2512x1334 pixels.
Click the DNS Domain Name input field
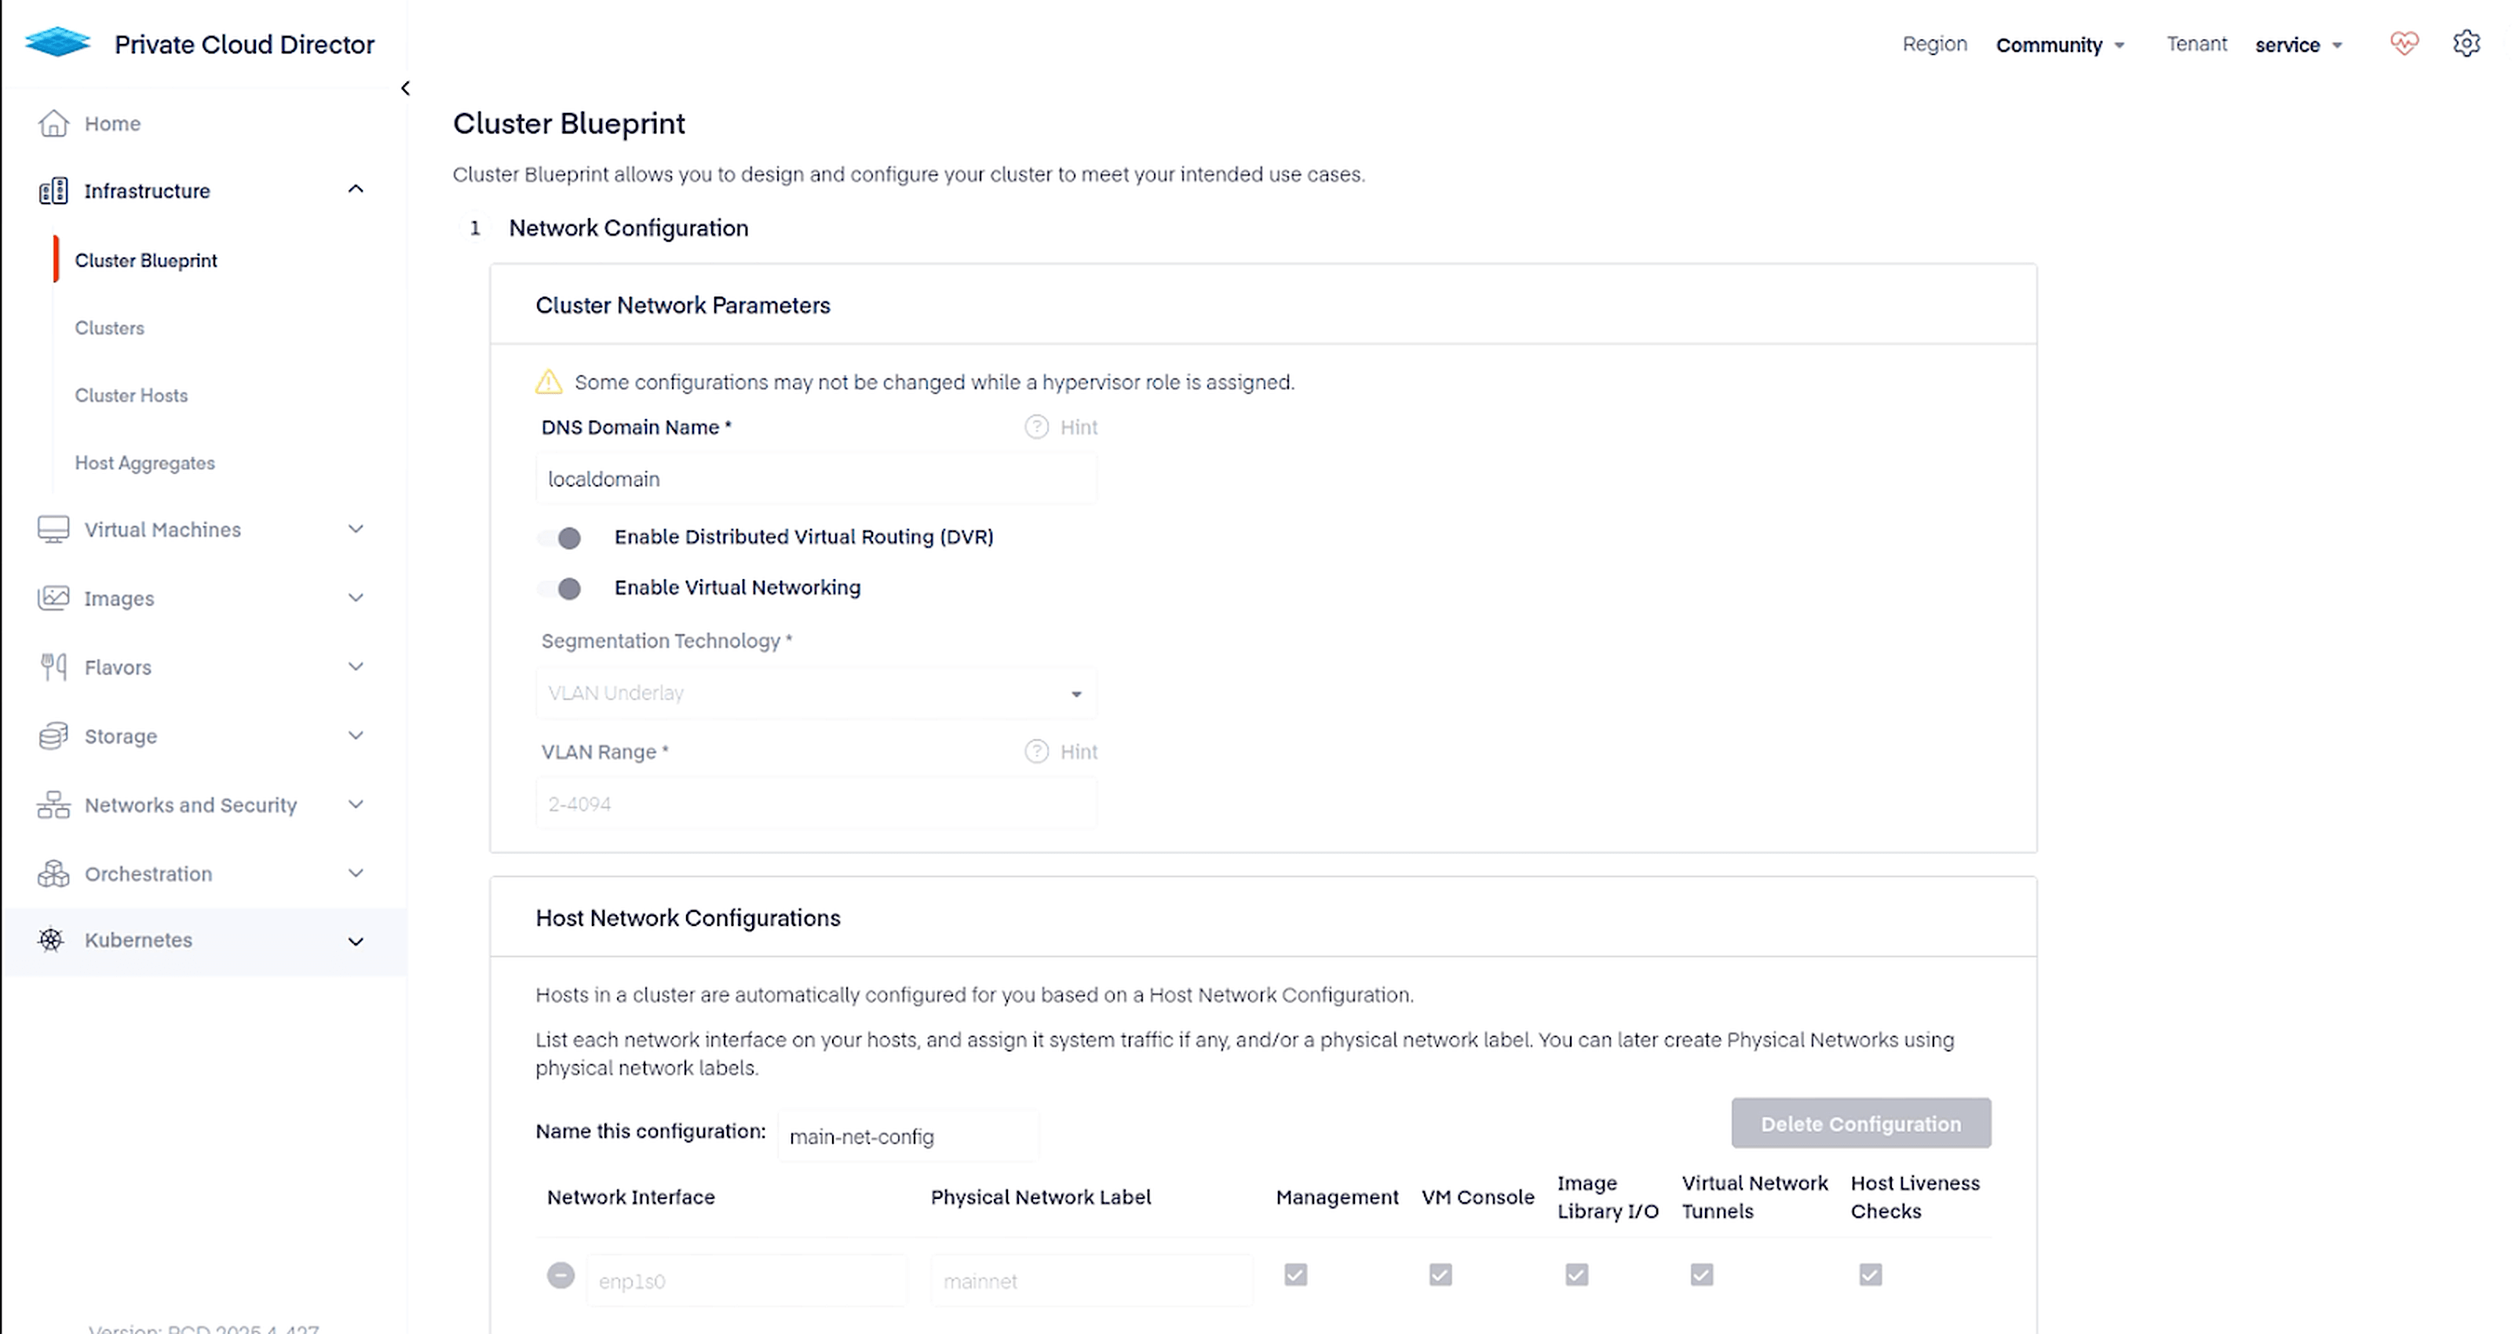coord(816,479)
